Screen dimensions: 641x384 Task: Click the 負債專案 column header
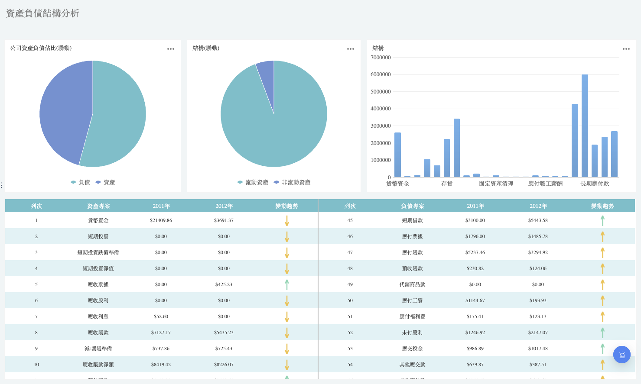413,206
